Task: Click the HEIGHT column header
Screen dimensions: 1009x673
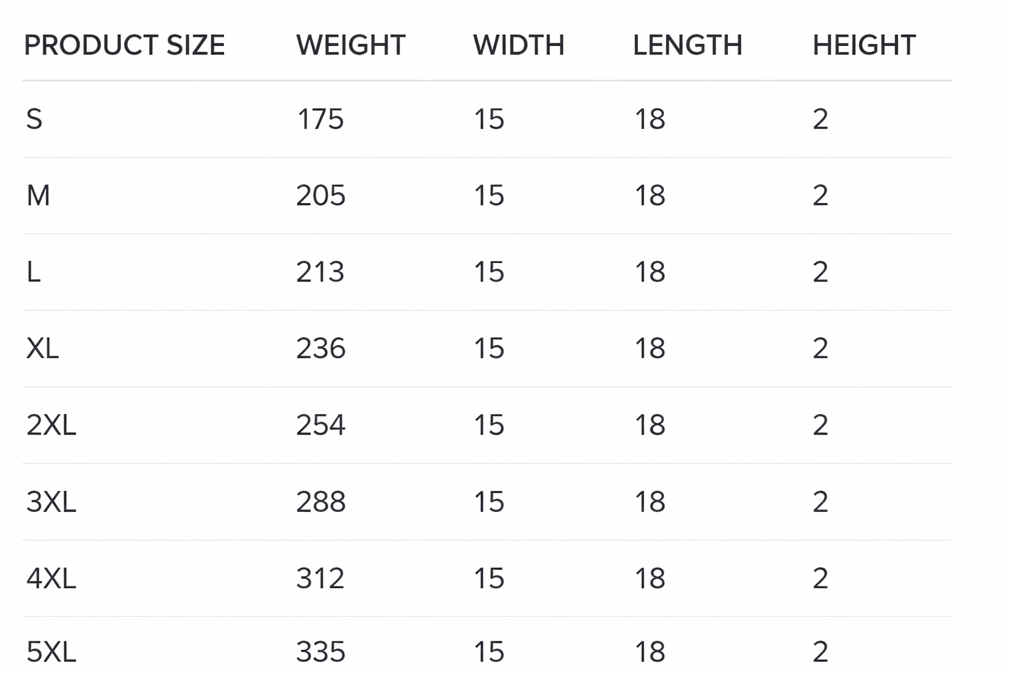Action: coord(864,45)
